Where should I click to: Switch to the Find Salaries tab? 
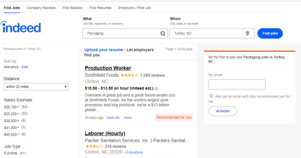pyautogui.click(x=72, y=8)
